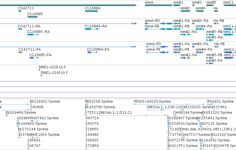This screenshot has width=236, height=150.
Task: Click the RH07432.5prime EST
Action: [34, 121]
